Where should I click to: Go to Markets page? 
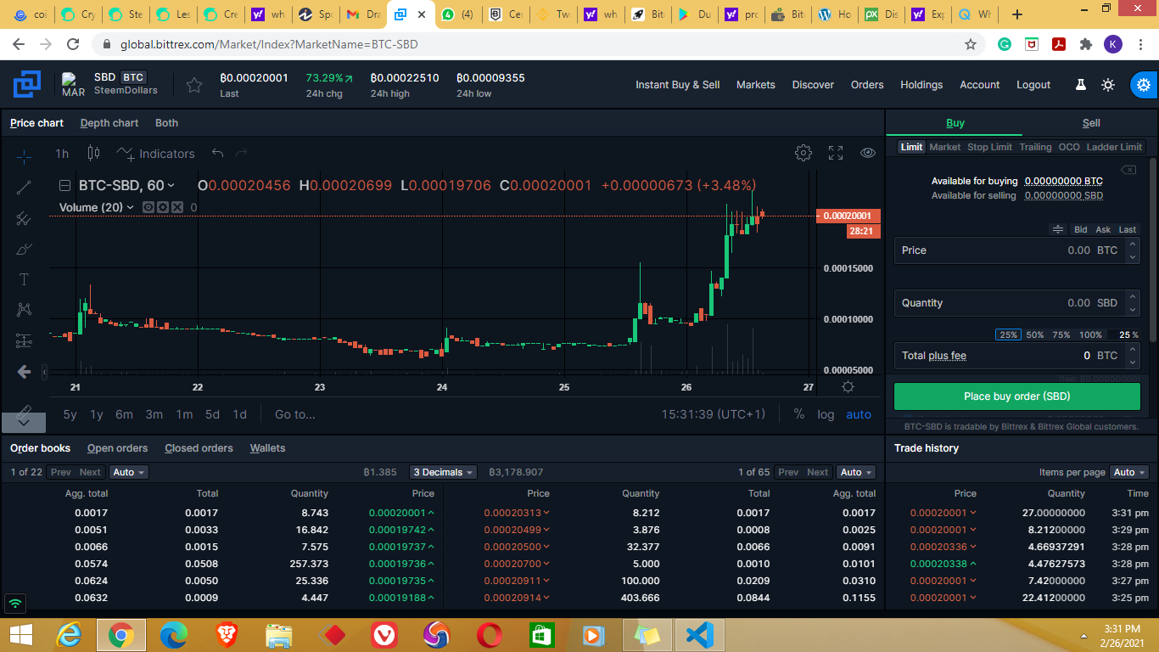pyautogui.click(x=755, y=85)
